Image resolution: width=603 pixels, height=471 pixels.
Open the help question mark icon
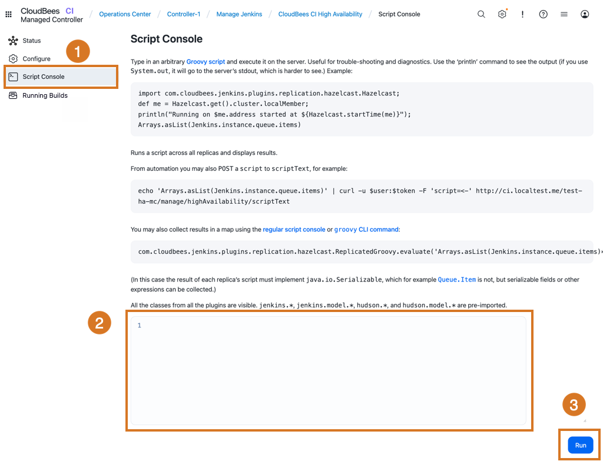coord(543,15)
